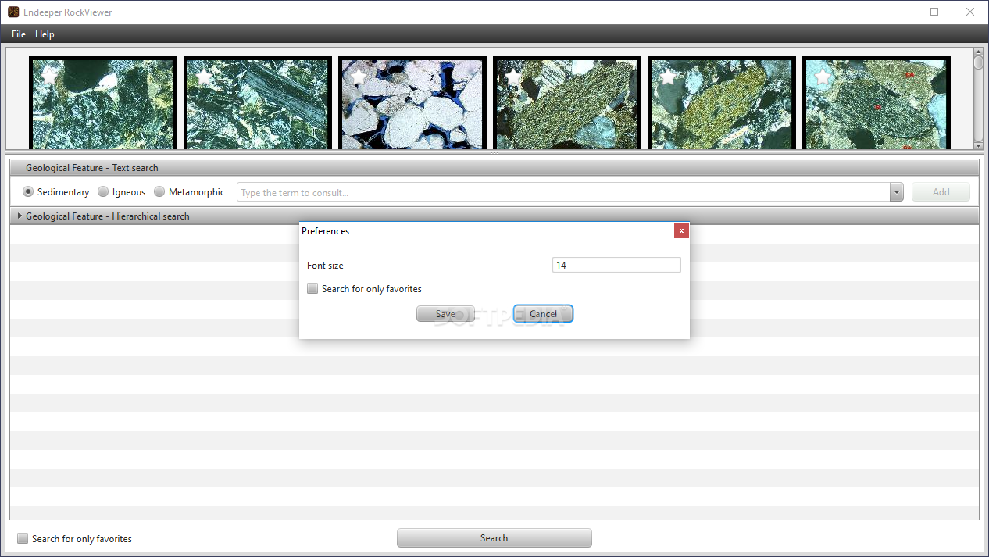Open the Help menu
The width and height of the screenshot is (989, 557).
coord(45,34)
